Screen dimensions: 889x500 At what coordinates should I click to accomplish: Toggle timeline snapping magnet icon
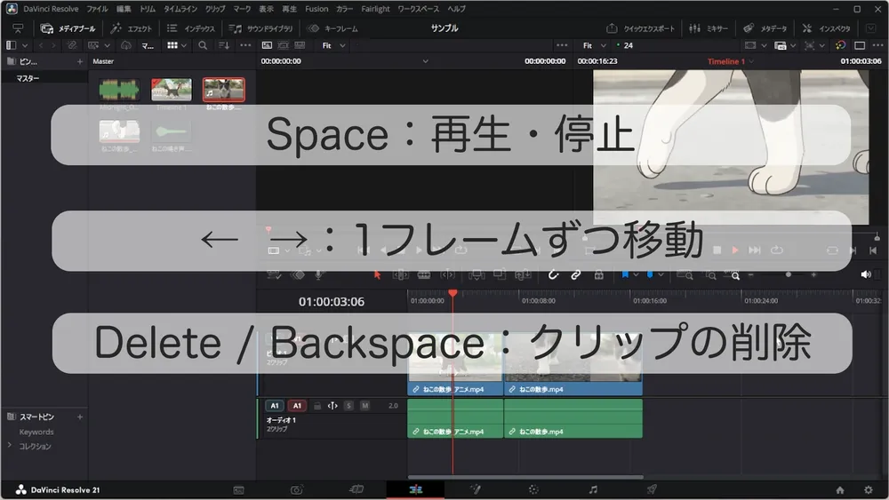553,274
